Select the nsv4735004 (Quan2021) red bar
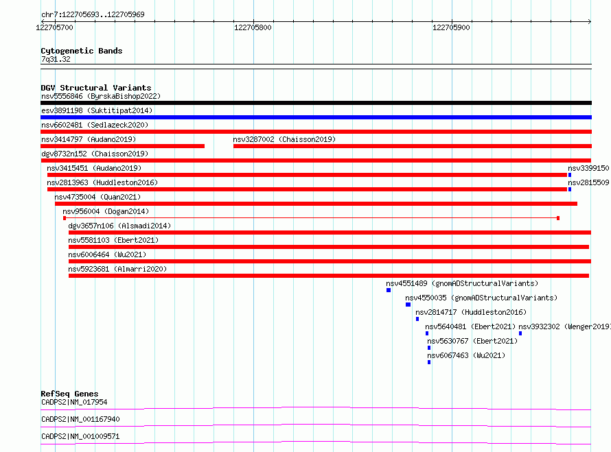 pyautogui.click(x=316, y=204)
